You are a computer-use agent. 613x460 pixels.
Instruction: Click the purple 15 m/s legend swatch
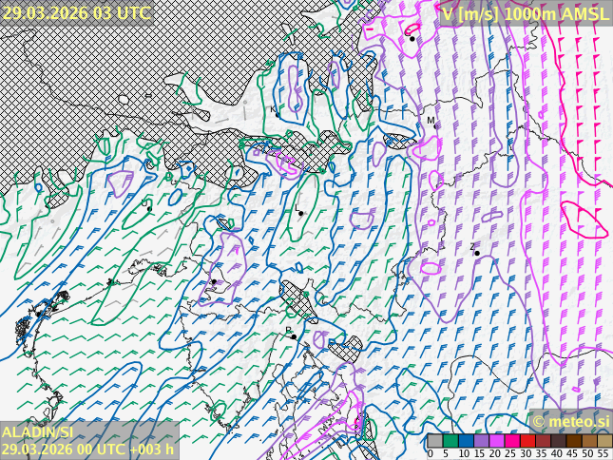pos(481,441)
